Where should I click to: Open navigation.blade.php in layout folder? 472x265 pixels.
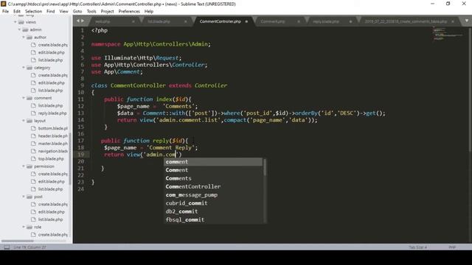point(52,151)
